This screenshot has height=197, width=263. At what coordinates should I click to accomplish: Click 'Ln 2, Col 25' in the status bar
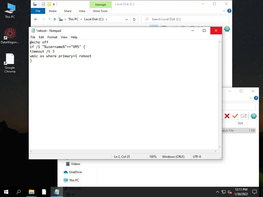(122, 157)
